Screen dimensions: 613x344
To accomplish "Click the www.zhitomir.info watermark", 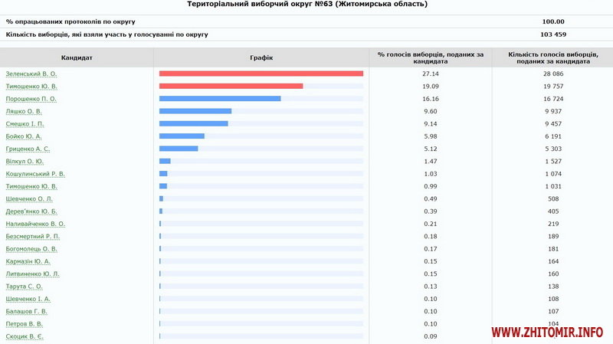I will (547, 333).
